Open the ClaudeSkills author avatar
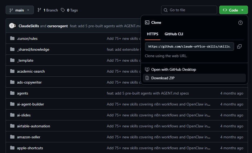This screenshot has height=153, width=252. [12, 26]
